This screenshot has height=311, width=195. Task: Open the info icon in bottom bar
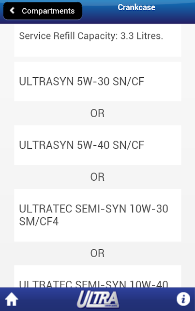click(x=183, y=299)
